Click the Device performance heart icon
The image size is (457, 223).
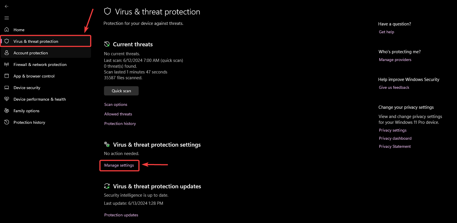(7, 99)
